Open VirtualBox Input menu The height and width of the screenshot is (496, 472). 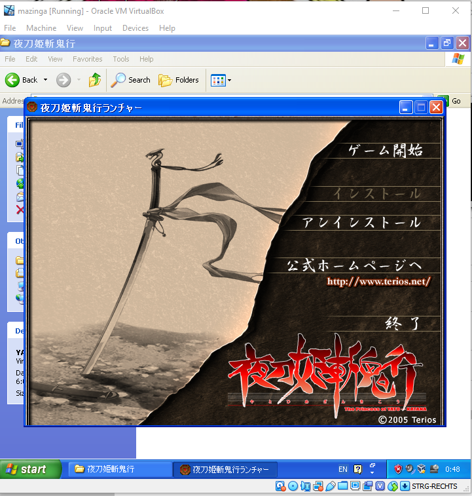(102, 28)
